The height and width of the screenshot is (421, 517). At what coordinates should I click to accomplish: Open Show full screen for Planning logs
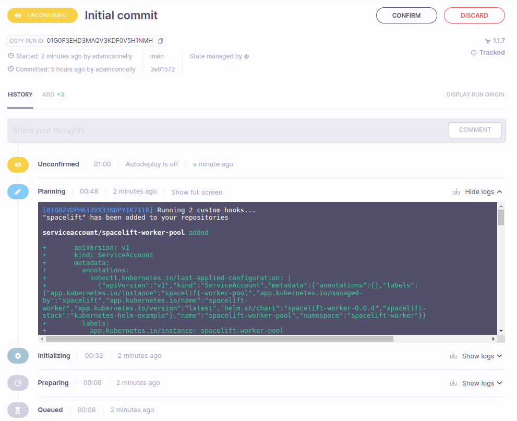pyautogui.click(x=197, y=192)
